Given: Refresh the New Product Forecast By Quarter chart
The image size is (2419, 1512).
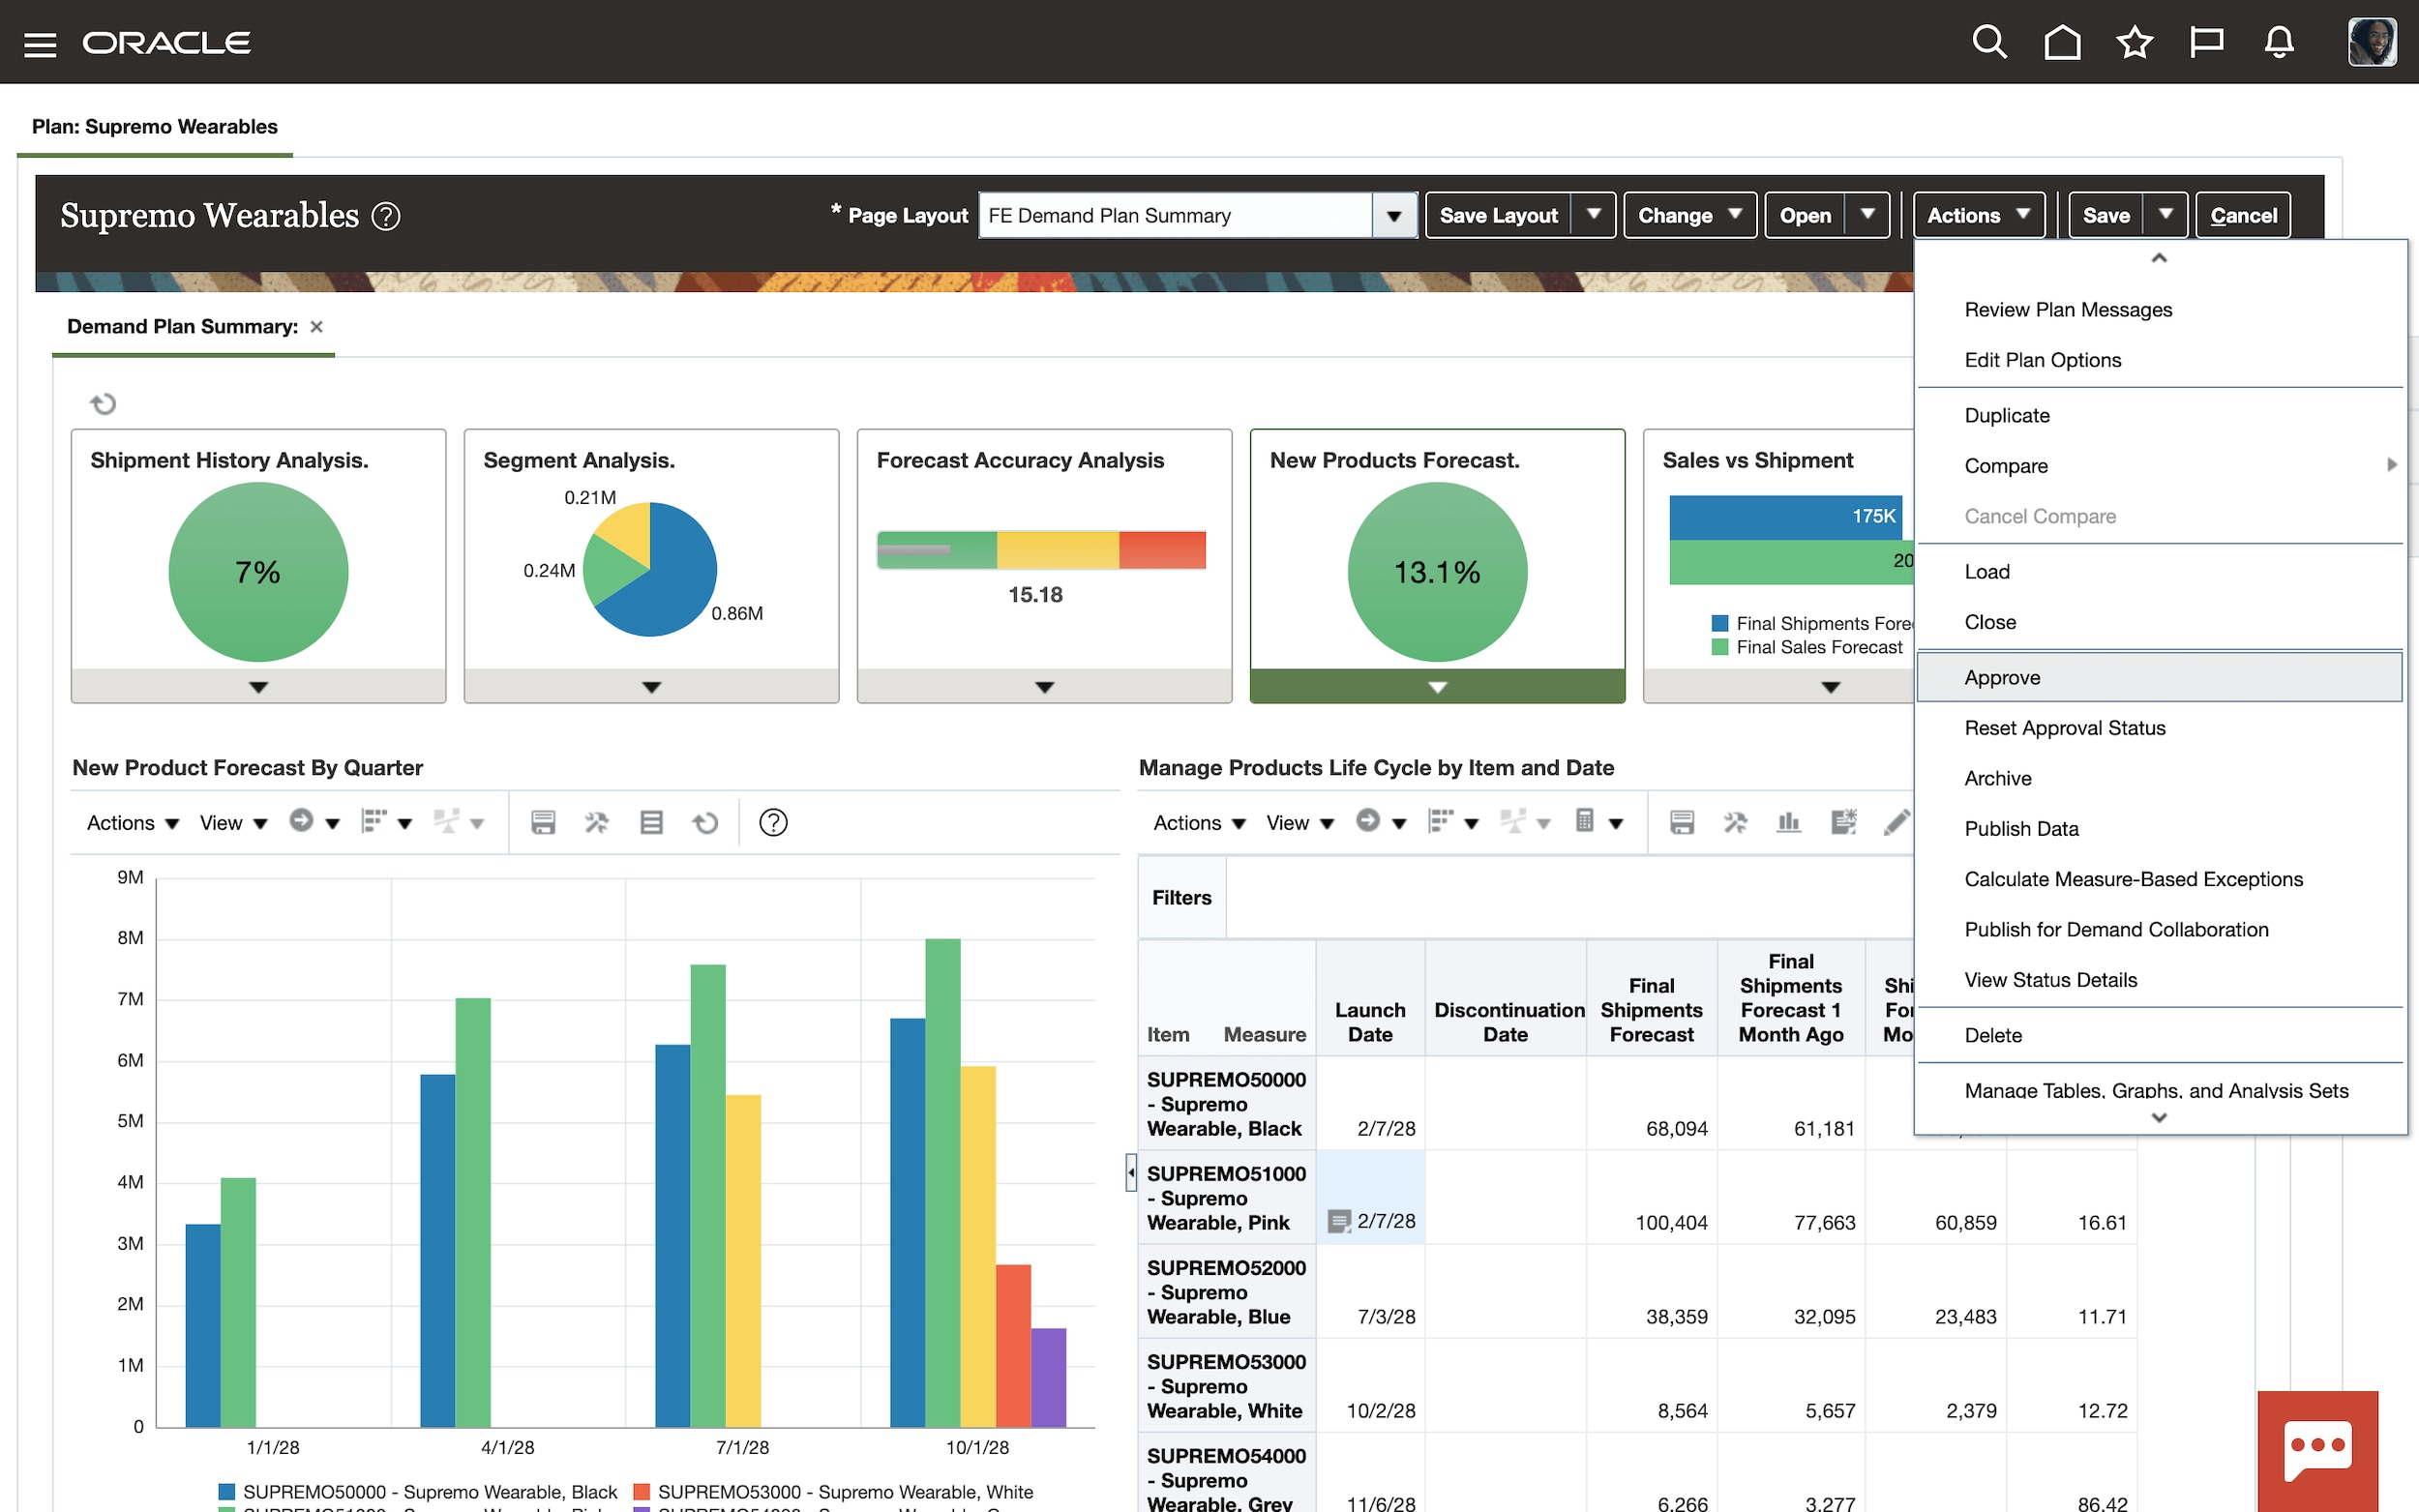Looking at the screenshot, I should tap(706, 822).
